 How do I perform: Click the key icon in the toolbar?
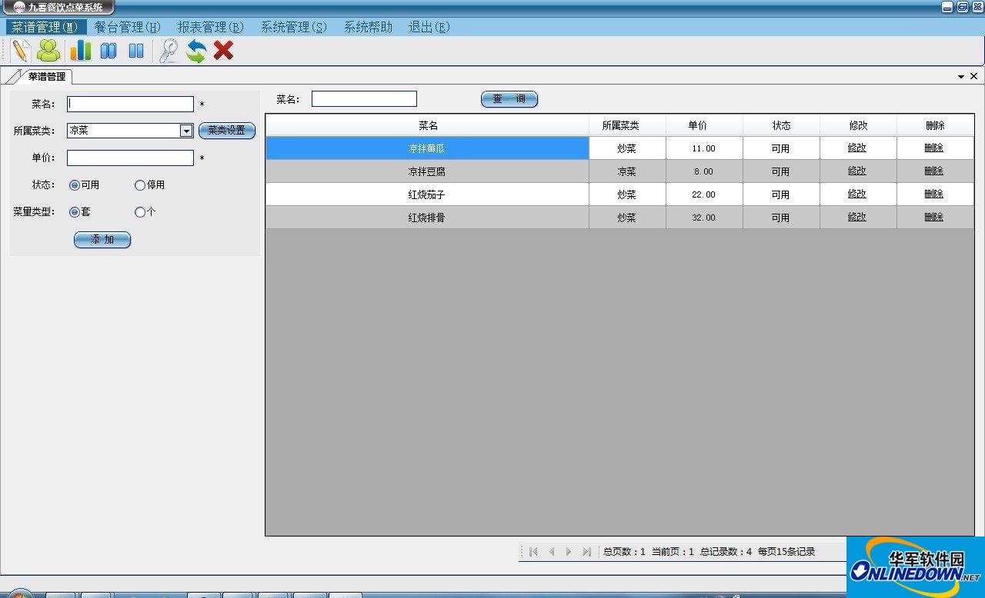pyautogui.click(x=169, y=51)
